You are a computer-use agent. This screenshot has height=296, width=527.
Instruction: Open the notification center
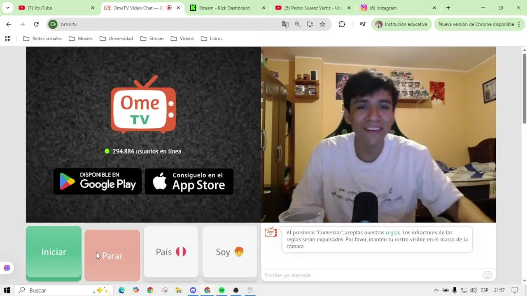tap(514, 290)
